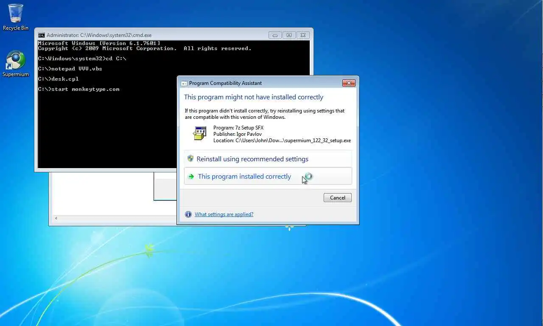Cancel the compatibility assistant dialog

(x=338, y=198)
